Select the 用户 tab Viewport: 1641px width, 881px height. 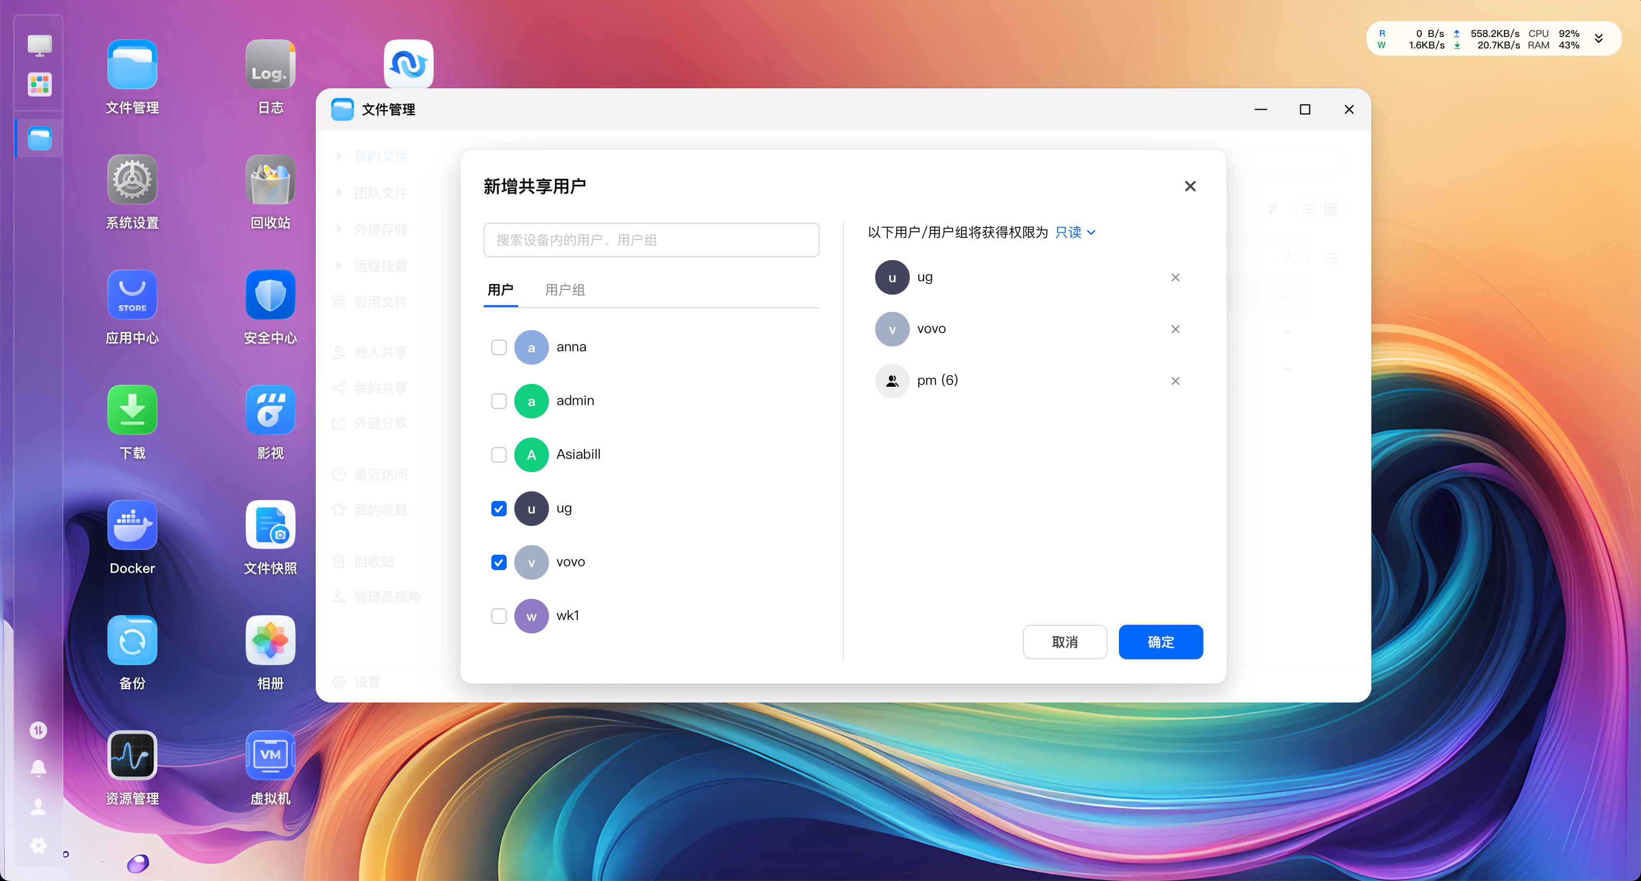click(x=501, y=290)
